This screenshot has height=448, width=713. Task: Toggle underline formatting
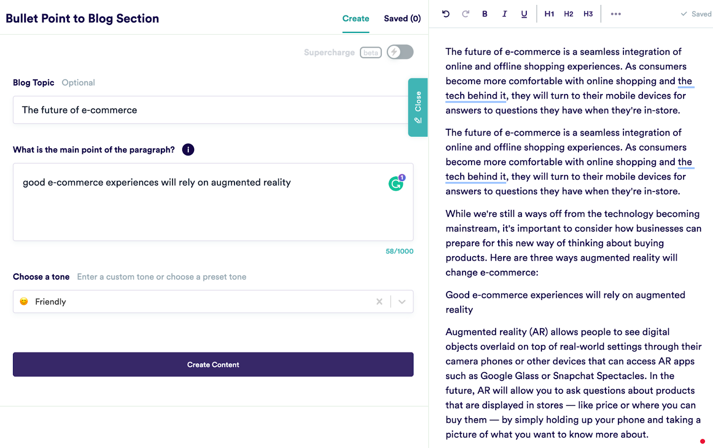524,14
